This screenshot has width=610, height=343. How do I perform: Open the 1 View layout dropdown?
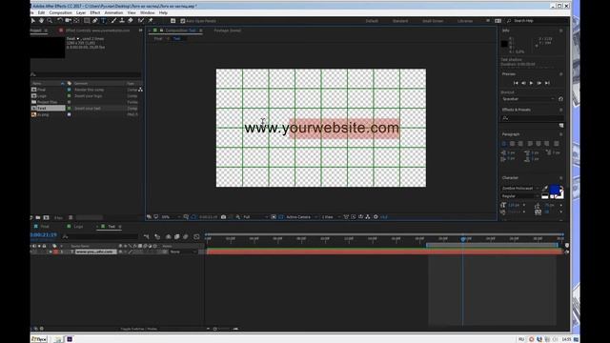pos(331,217)
